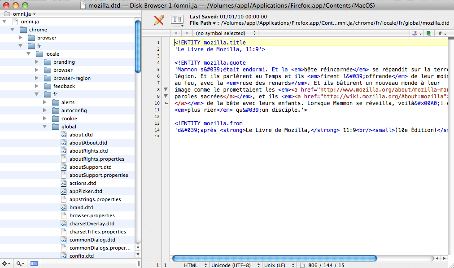Click the file list vertical scrollbar thumb
Image resolution: width=454 pixels, height=268 pixels.
(x=138, y=46)
